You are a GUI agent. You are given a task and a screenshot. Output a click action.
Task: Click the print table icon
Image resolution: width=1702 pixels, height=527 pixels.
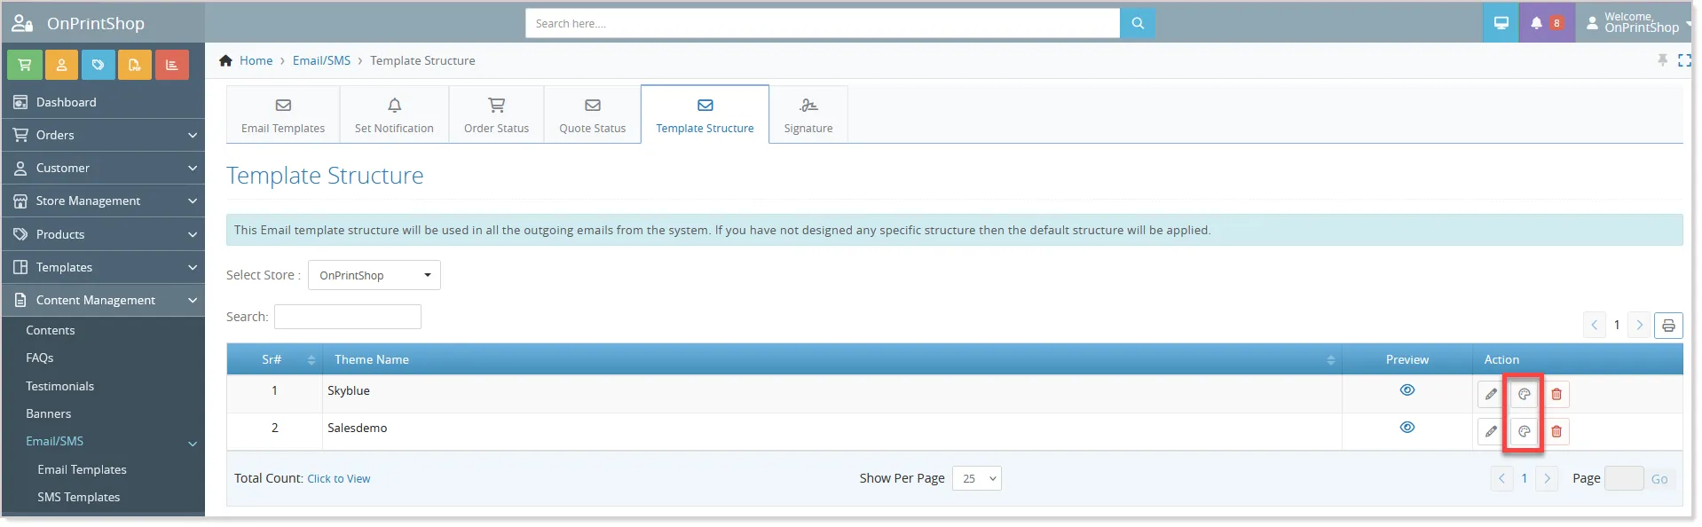pyautogui.click(x=1668, y=326)
